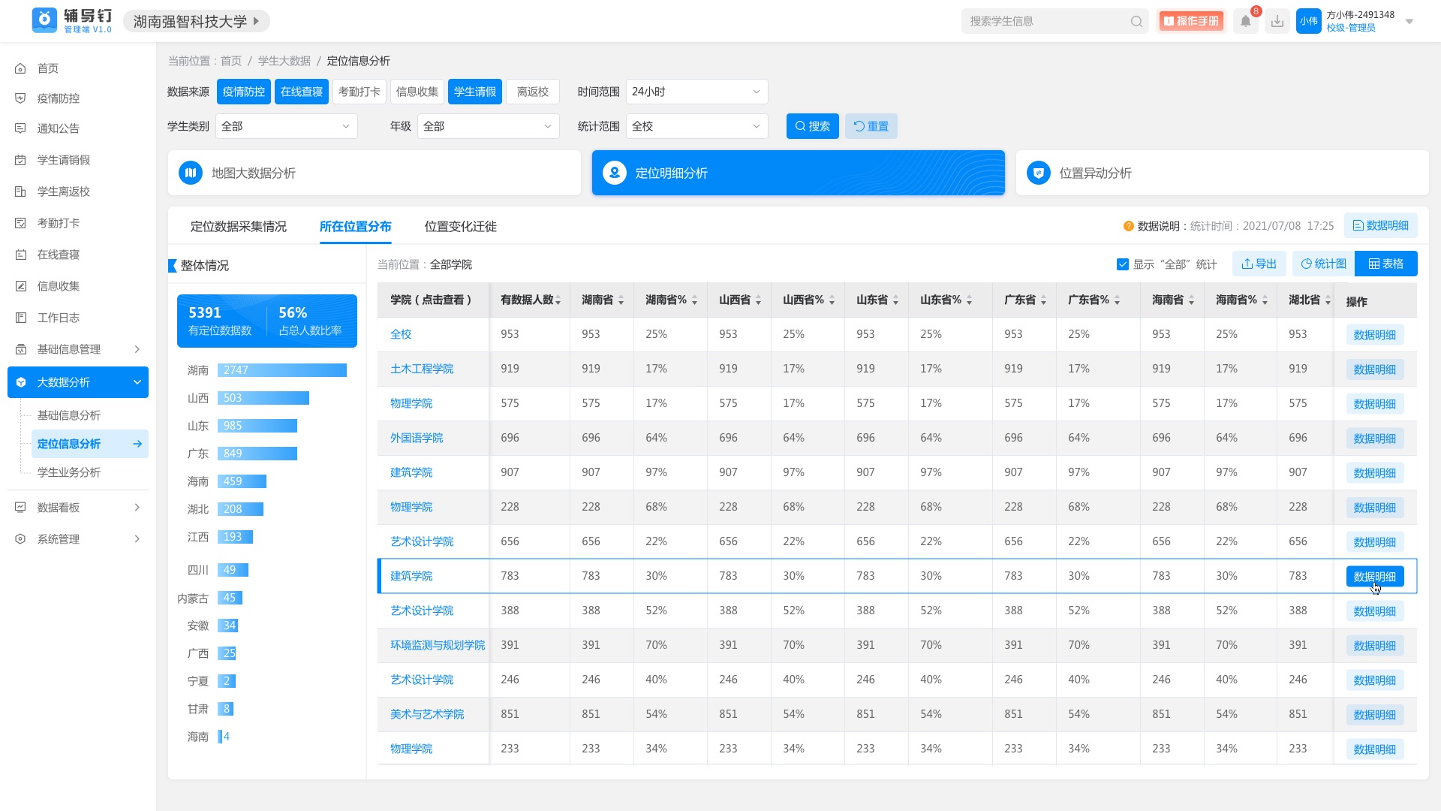Expand the 基础信息管理 sidebar menu
Screen dimensions: 1441x811
tap(78, 349)
